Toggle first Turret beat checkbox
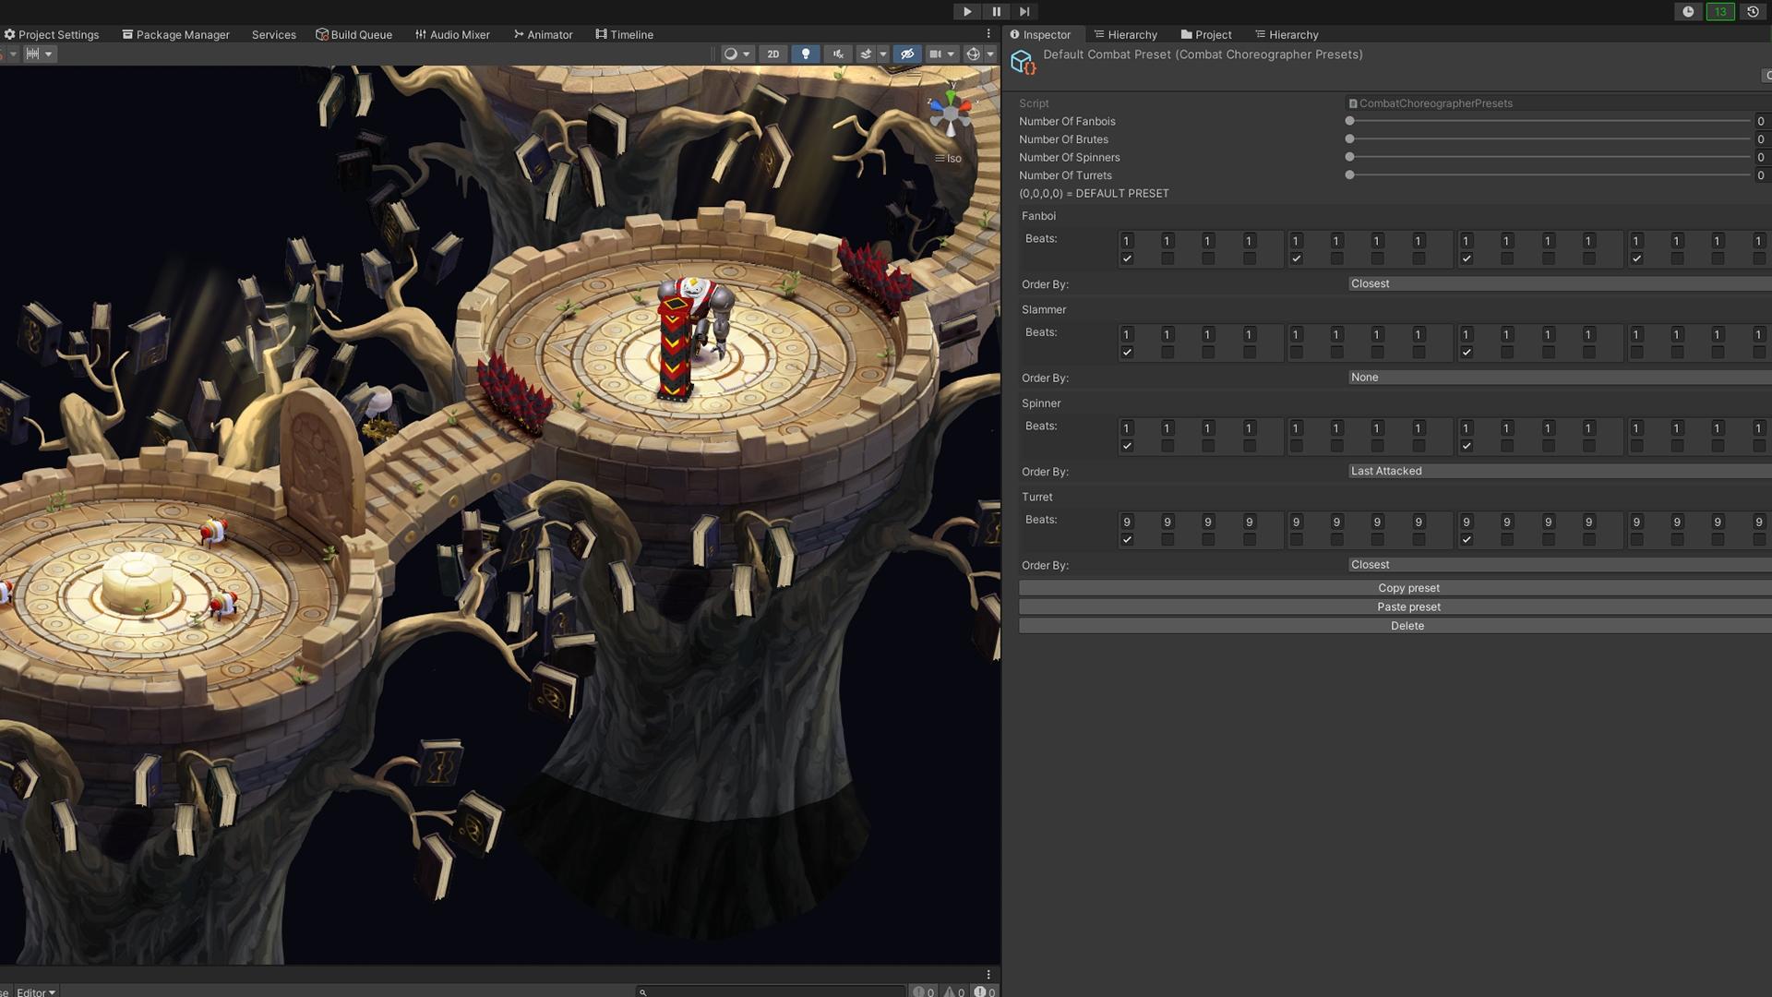This screenshot has width=1772, height=997. pos(1127,540)
